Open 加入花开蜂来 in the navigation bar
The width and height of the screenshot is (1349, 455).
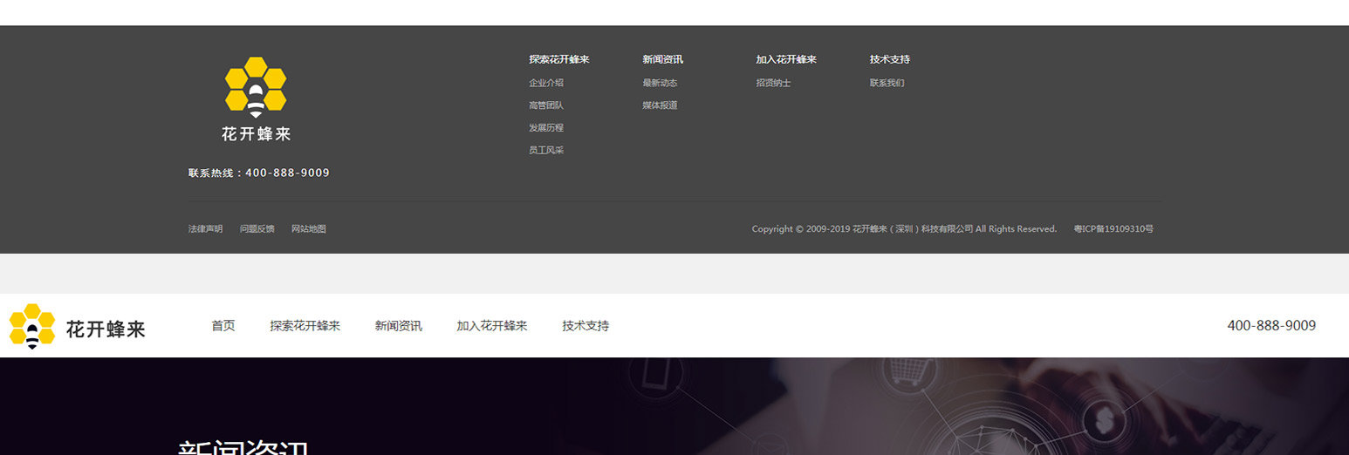coord(492,326)
